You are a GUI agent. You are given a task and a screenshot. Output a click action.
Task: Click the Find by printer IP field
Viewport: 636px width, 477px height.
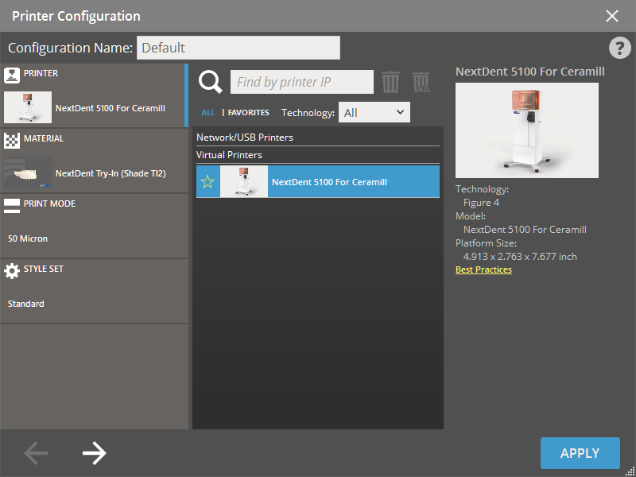[x=301, y=82]
